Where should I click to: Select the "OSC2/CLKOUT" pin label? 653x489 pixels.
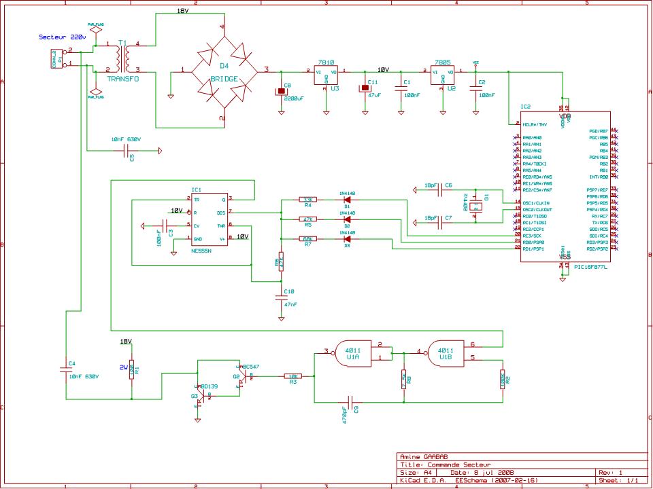pyautogui.click(x=537, y=210)
